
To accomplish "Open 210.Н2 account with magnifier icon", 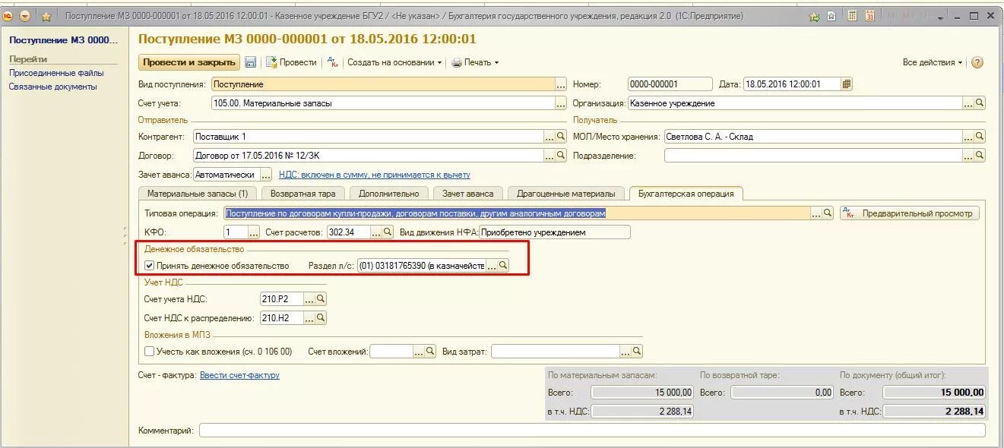I will click(x=321, y=318).
